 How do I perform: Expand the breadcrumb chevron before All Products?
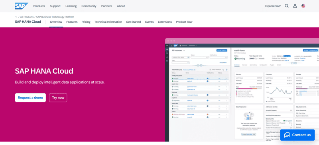[16, 17]
